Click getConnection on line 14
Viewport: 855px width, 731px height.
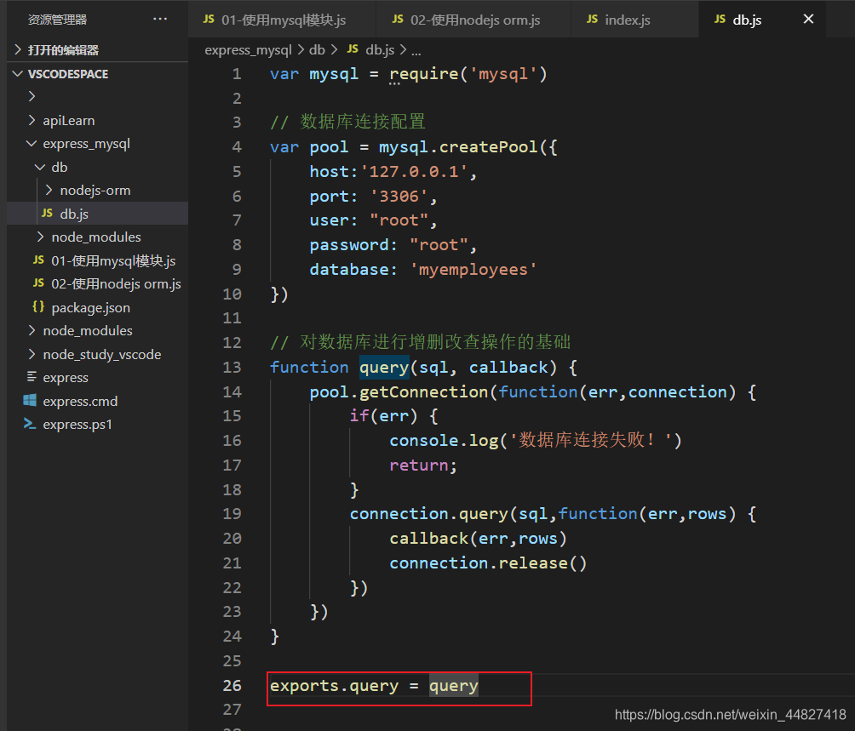pyautogui.click(x=424, y=392)
